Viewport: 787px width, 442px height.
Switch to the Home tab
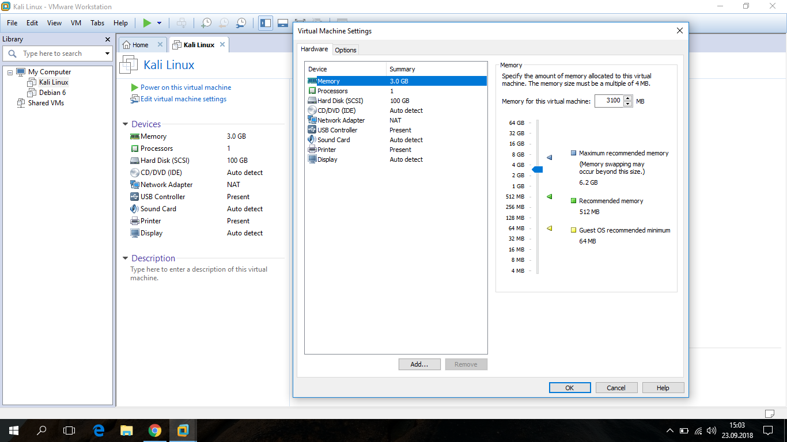(141, 45)
